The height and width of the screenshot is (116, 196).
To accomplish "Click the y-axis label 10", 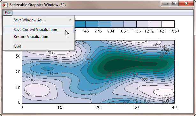I will [x=18, y=88].
